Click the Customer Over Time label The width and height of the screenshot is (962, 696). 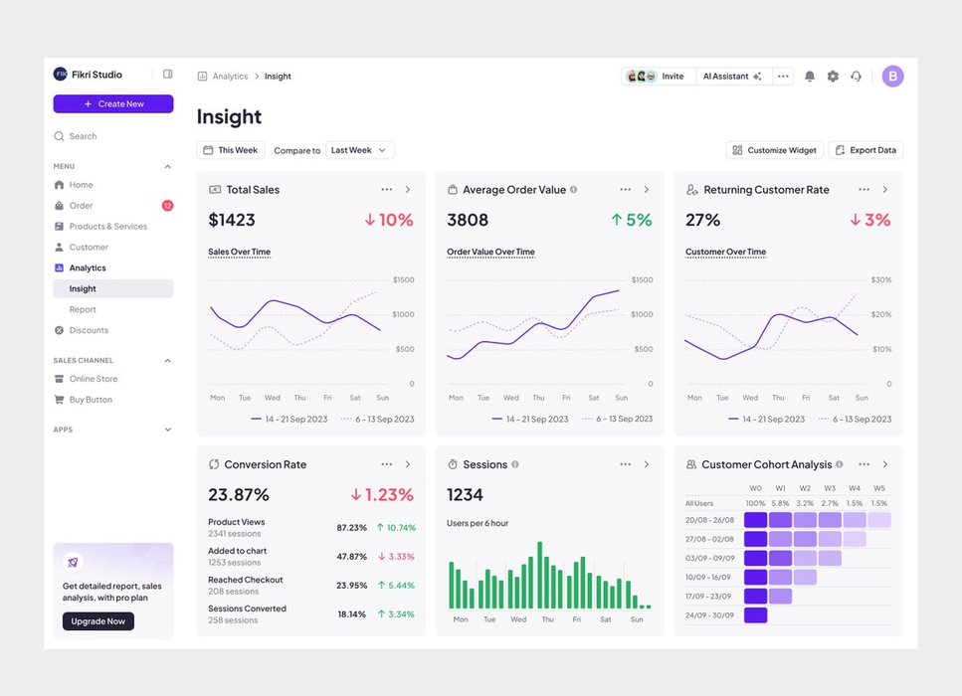point(726,252)
